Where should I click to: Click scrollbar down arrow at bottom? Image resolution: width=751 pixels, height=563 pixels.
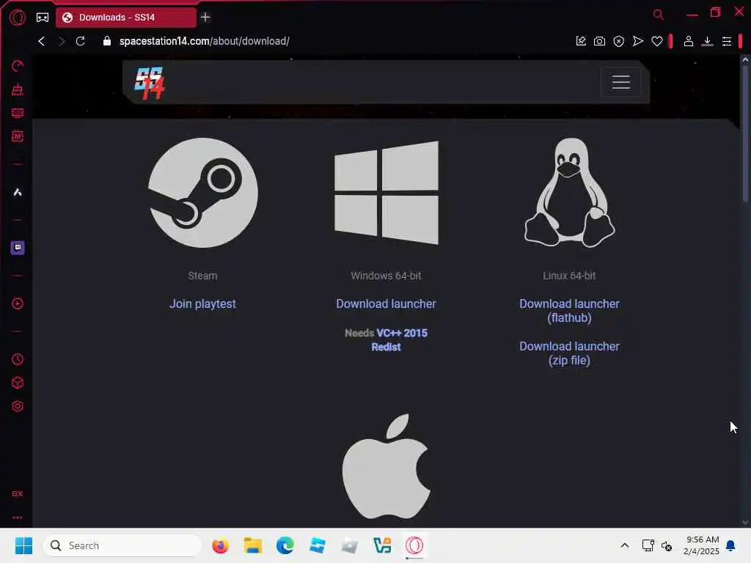pyautogui.click(x=745, y=522)
